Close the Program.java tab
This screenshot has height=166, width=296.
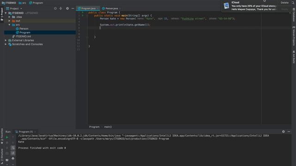98,8
